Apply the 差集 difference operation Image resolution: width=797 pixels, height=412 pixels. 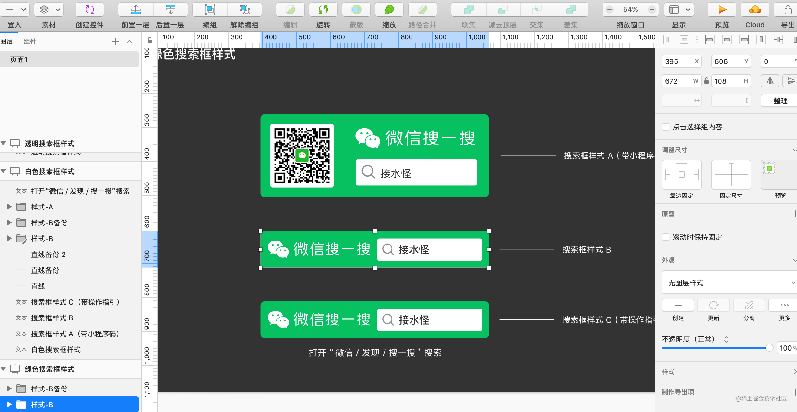pyautogui.click(x=571, y=10)
